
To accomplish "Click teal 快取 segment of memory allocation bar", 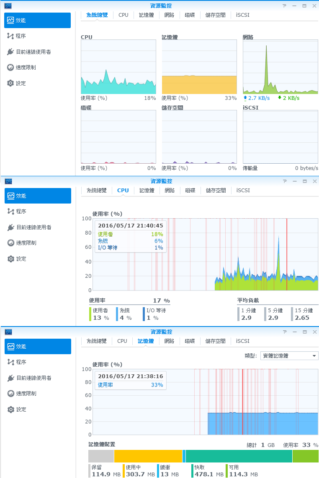I will point(239,456).
